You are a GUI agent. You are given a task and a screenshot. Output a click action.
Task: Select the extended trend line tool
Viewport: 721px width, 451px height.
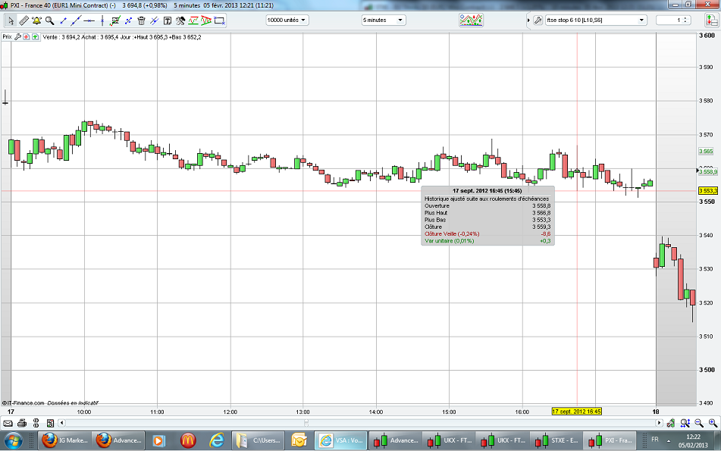click(77, 20)
